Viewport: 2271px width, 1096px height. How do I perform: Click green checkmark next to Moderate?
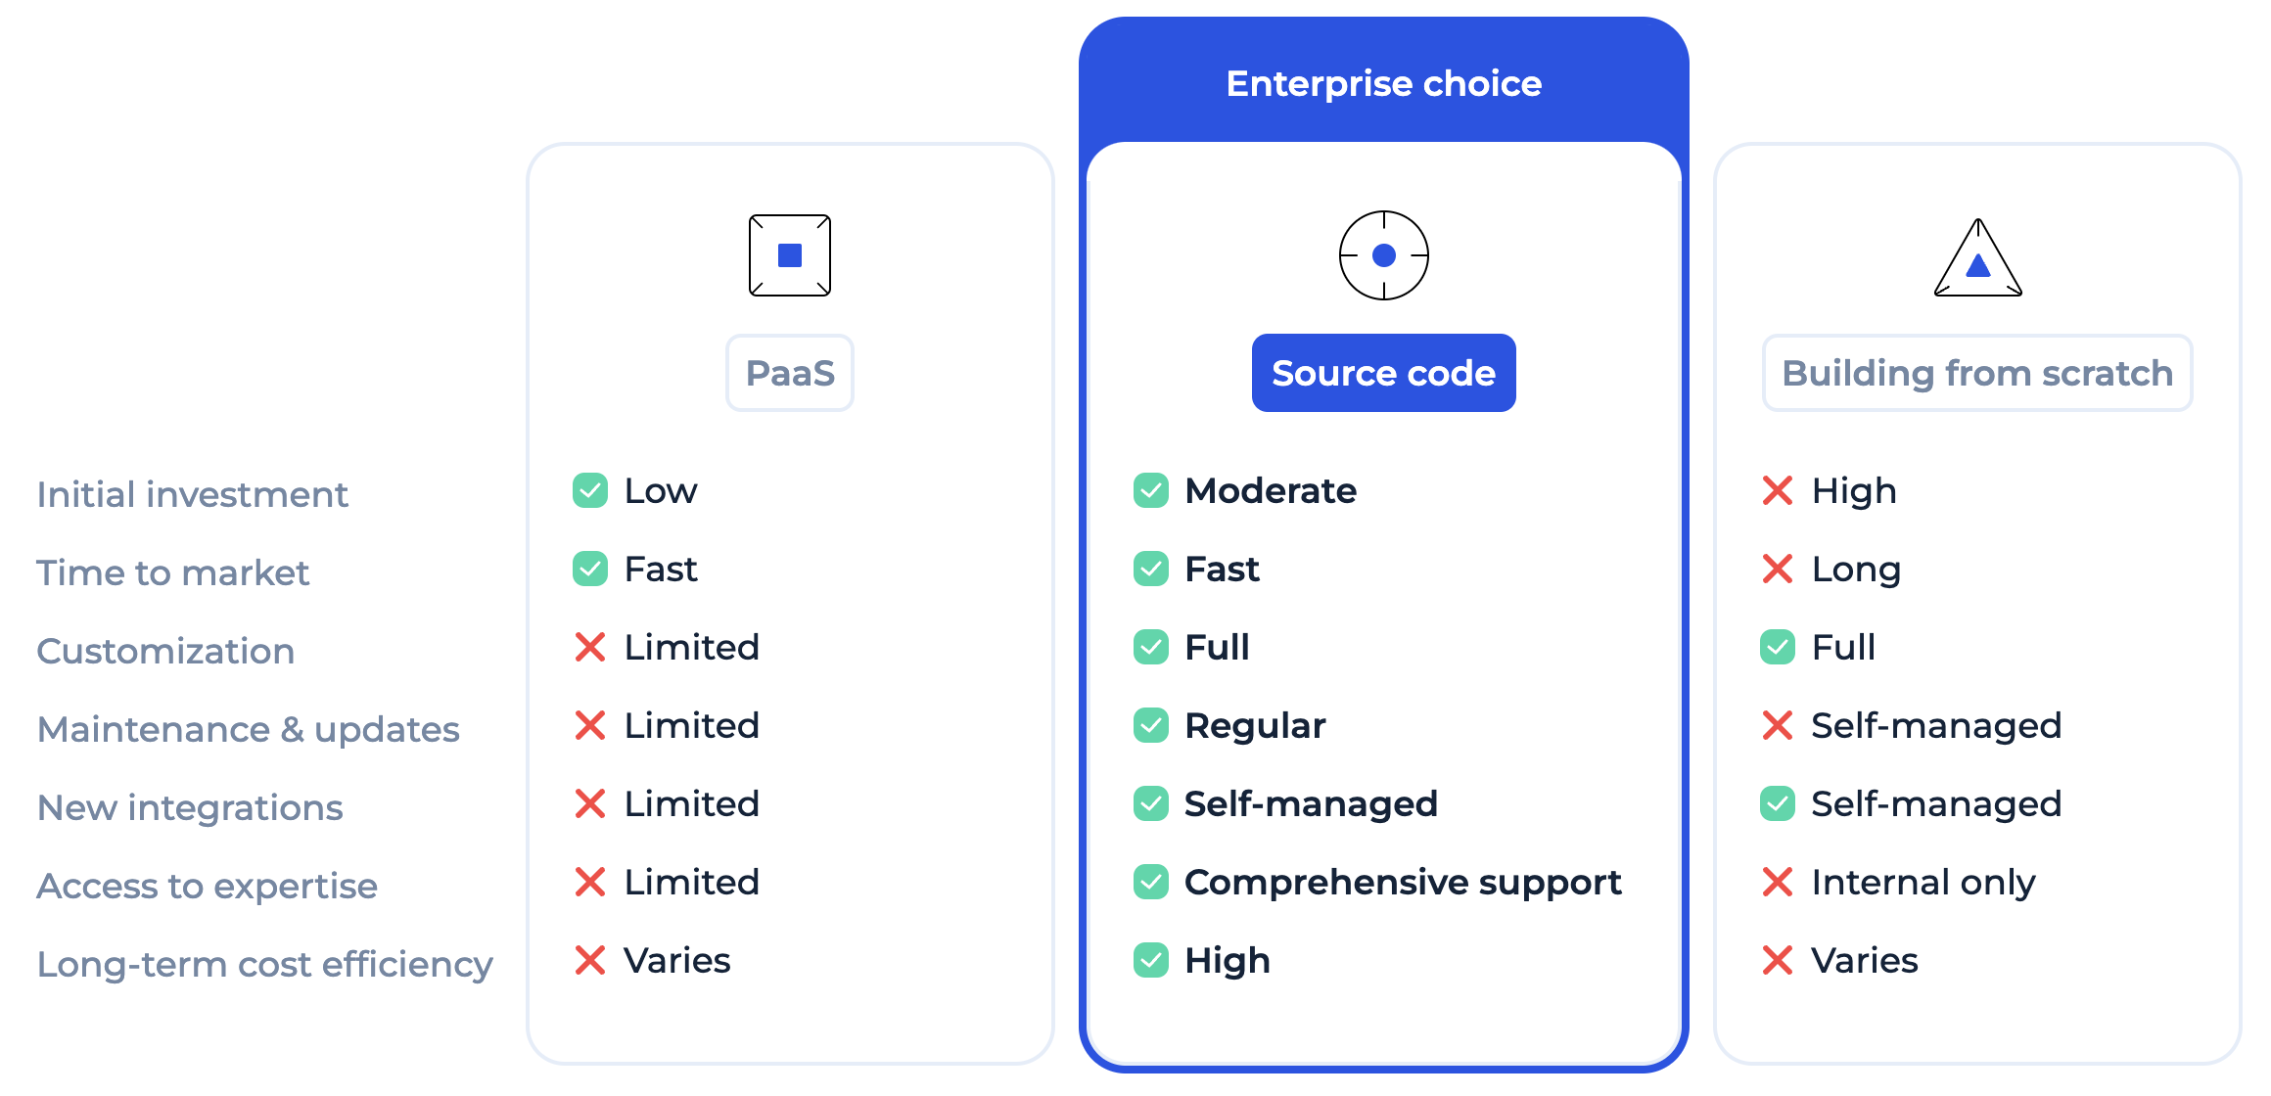1151,490
